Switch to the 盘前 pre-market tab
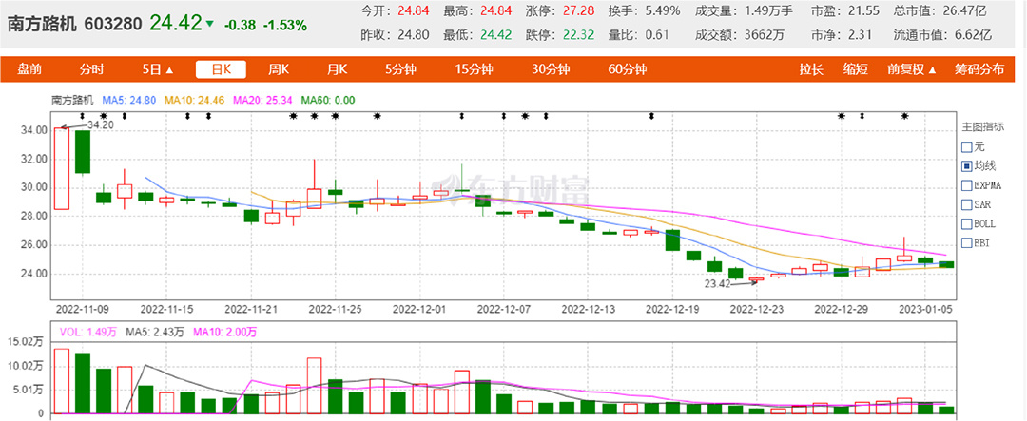This screenshot has height=421, width=1027. (x=29, y=69)
